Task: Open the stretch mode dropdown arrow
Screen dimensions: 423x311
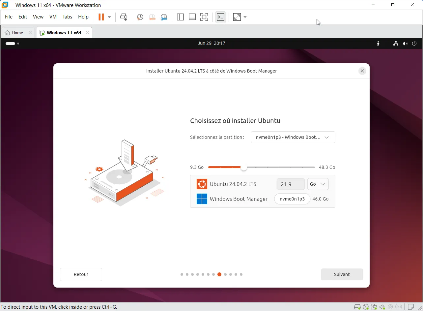Action: tap(245, 17)
